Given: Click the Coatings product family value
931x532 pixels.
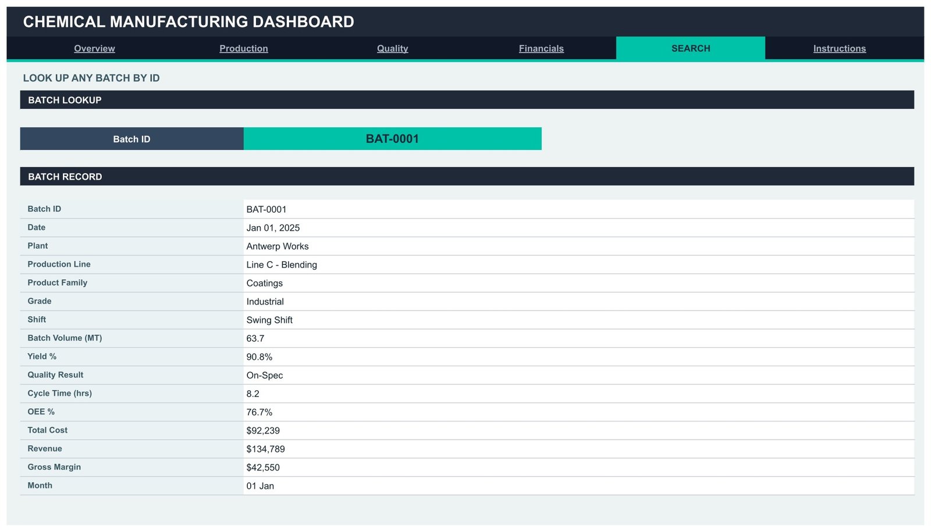Looking at the screenshot, I should (579, 283).
